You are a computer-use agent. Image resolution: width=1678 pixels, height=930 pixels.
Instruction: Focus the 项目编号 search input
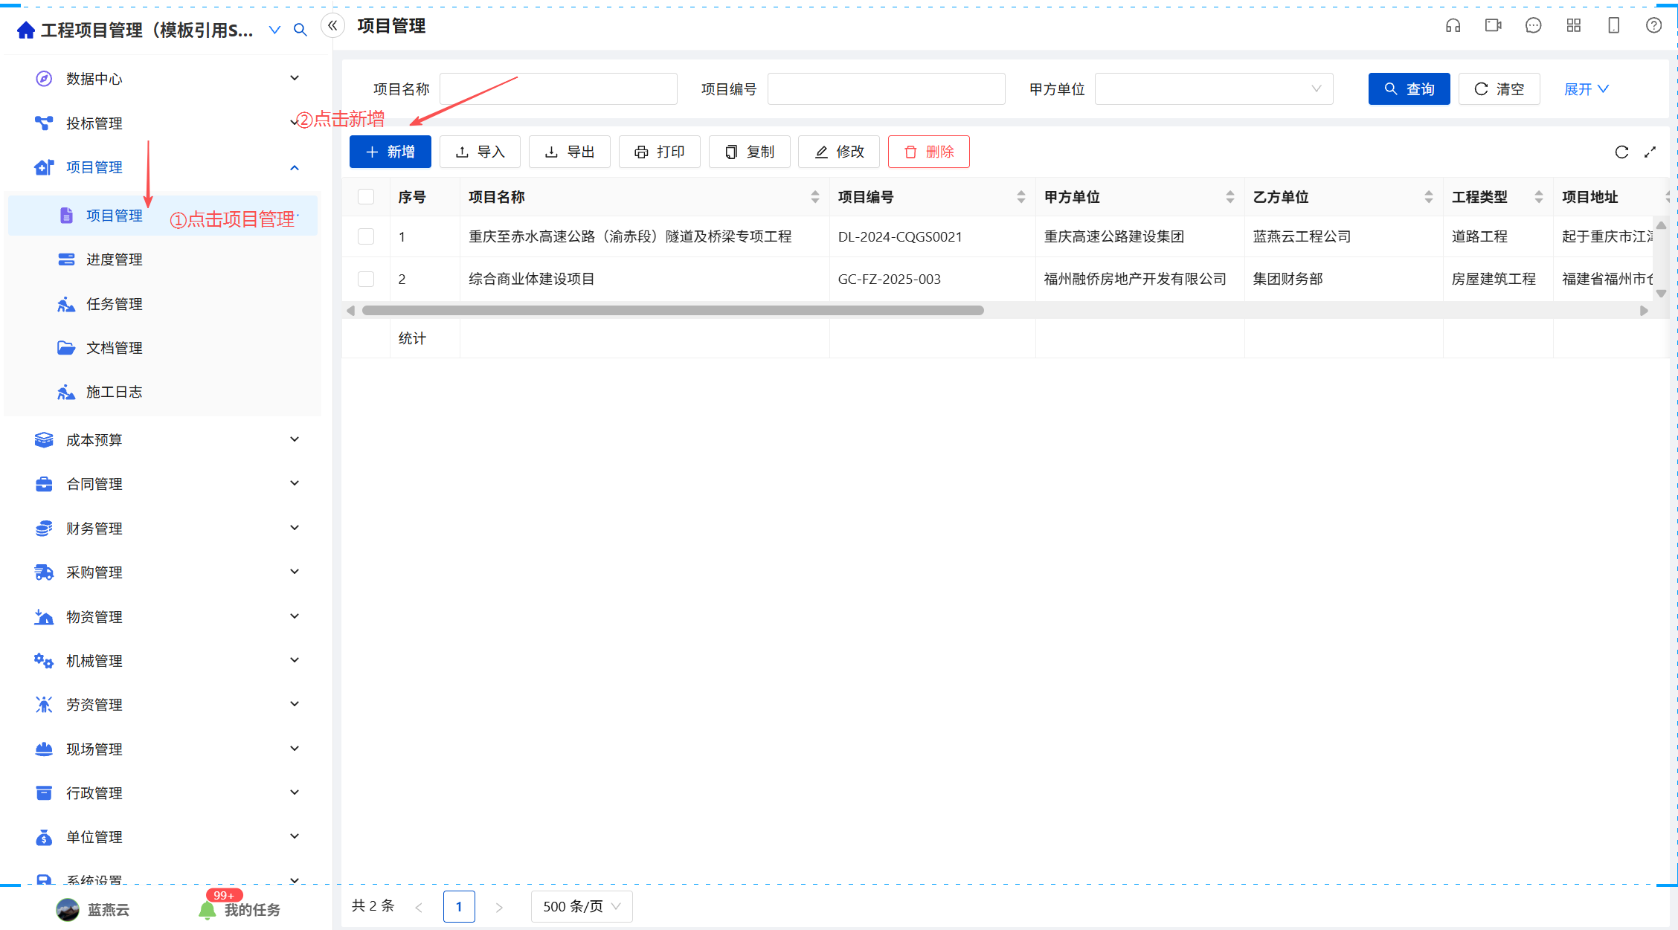tap(887, 89)
